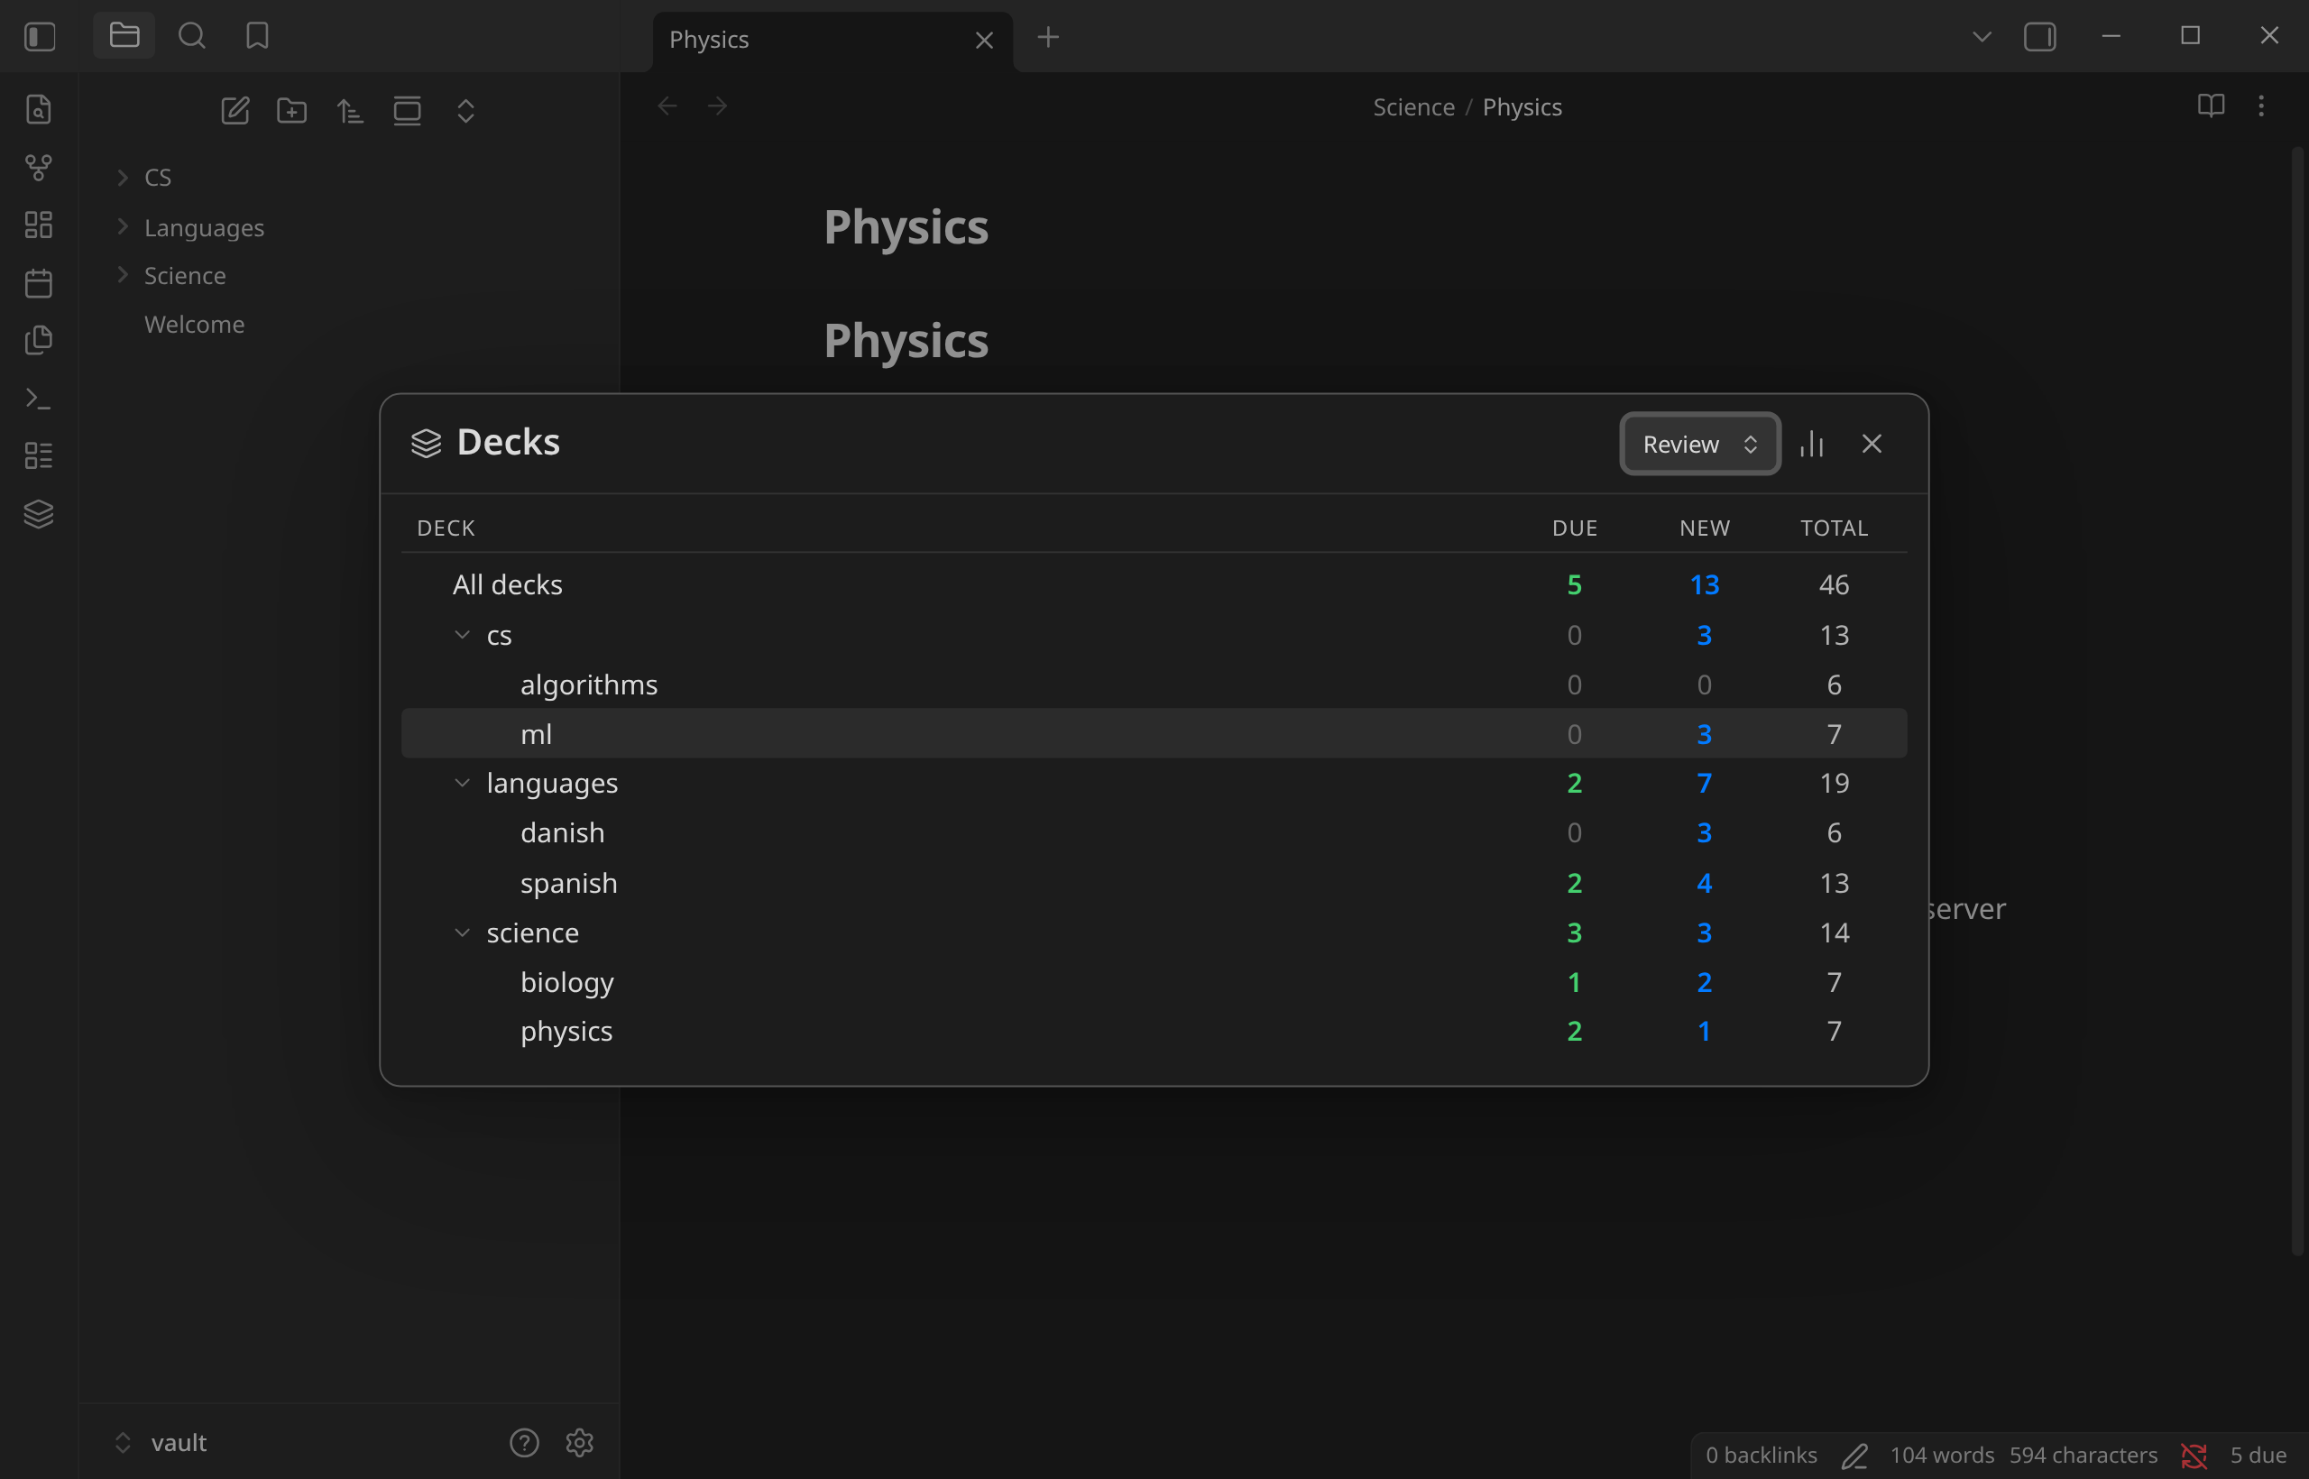Open the search pane icon

tap(191, 36)
